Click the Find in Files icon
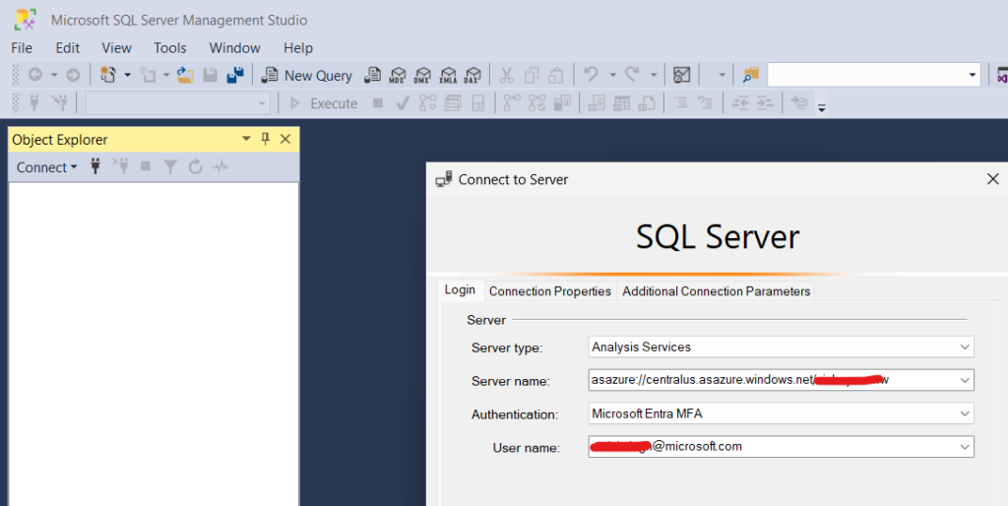Image resolution: width=1008 pixels, height=506 pixels. (750, 75)
